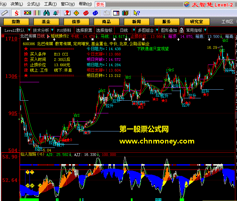This screenshot has height=201, width=237.
Task: Click the 16.29 high price label
Action: pyautogui.click(x=212, y=48)
